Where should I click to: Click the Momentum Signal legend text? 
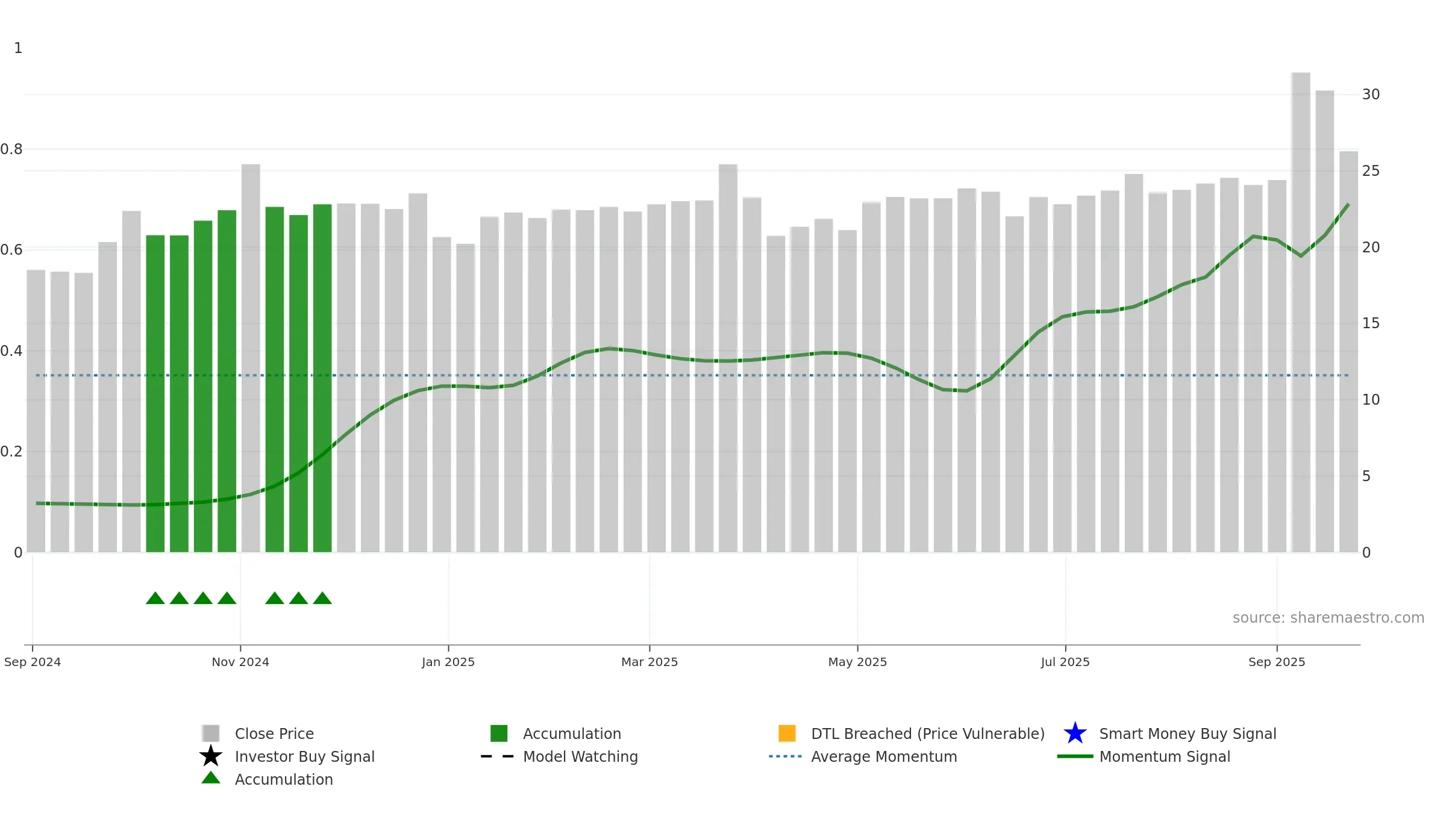1165,756
